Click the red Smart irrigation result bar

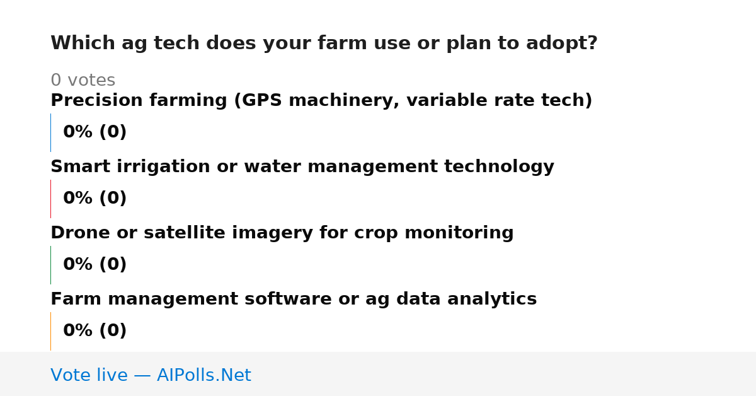click(x=51, y=199)
